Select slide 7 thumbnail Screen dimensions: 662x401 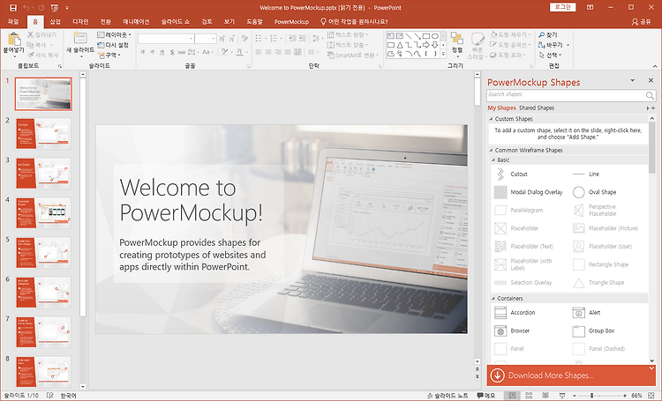click(43, 332)
